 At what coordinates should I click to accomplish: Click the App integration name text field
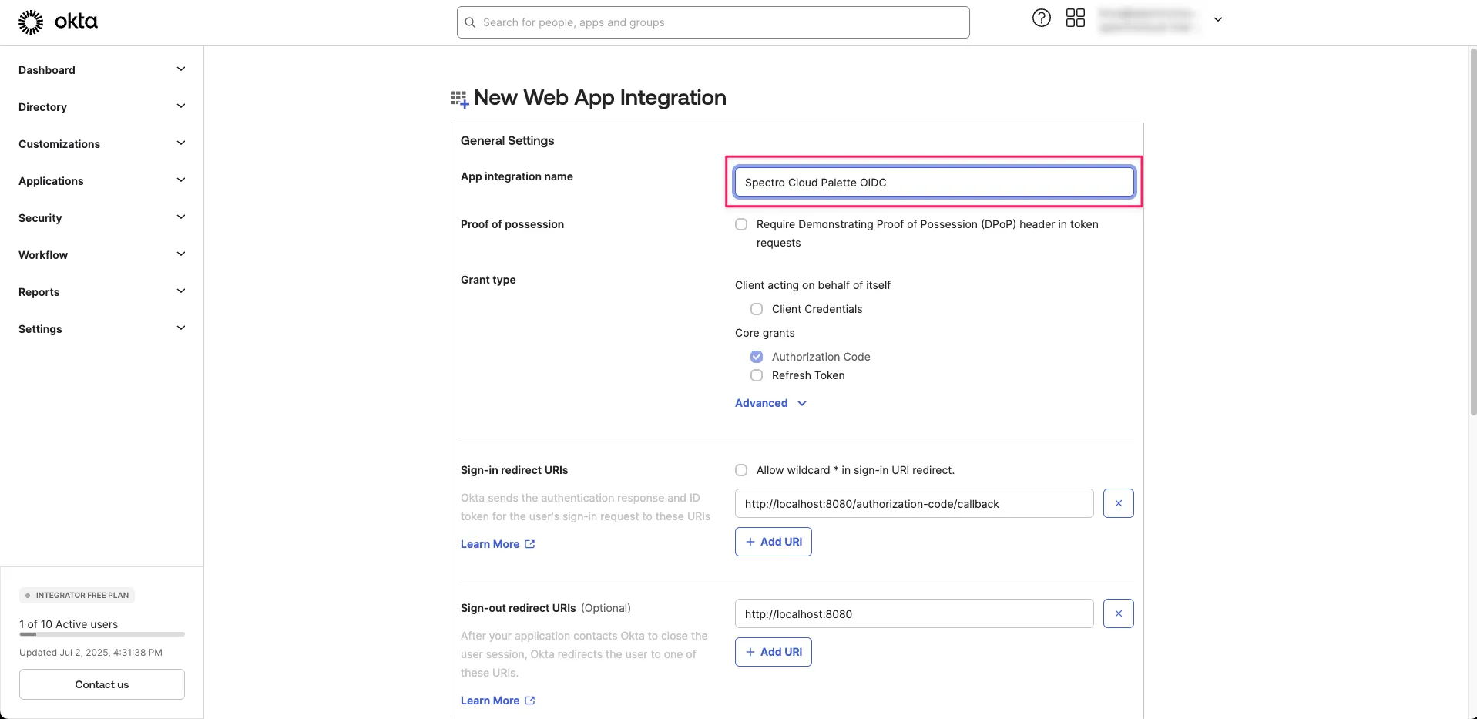point(933,182)
